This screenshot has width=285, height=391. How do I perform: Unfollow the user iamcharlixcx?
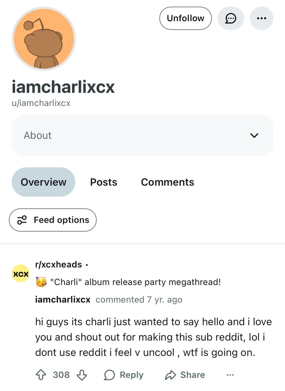tap(185, 18)
